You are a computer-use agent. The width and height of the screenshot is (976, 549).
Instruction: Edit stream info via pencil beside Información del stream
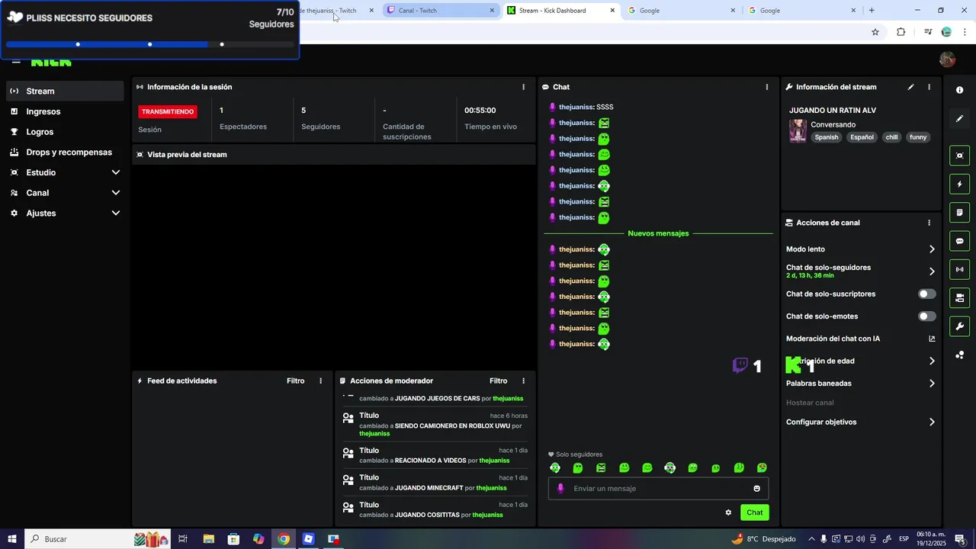pyautogui.click(x=910, y=87)
